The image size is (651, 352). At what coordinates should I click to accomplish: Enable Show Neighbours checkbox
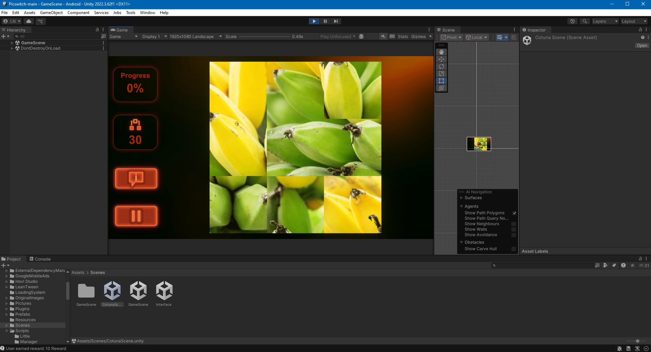(x=514, y=224)
